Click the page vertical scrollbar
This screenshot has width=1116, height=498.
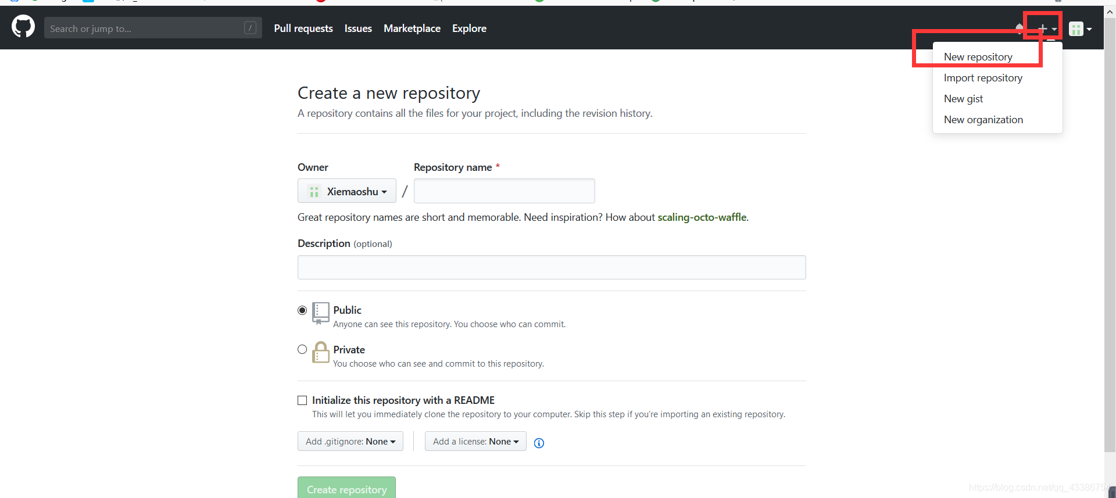(x=1110, y=235)
